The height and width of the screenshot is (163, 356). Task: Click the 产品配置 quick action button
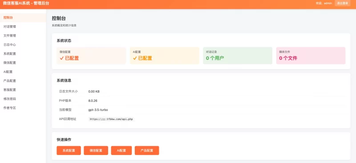(147, 151)
